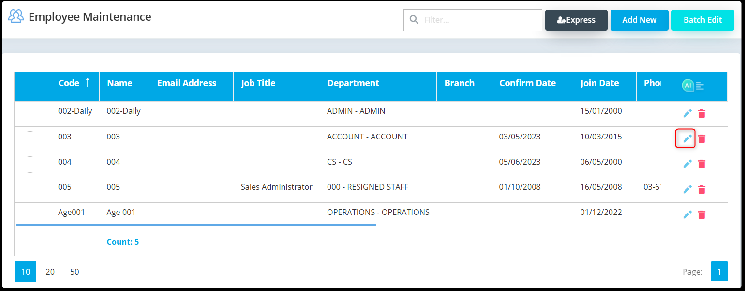Open Batch Edit
Screen dimensions: 745x291
point(702,20)
